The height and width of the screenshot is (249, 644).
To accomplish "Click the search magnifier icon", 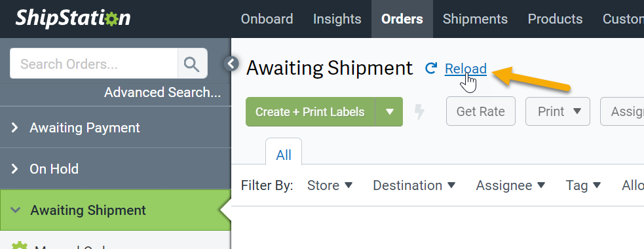I will pos(192,64).
